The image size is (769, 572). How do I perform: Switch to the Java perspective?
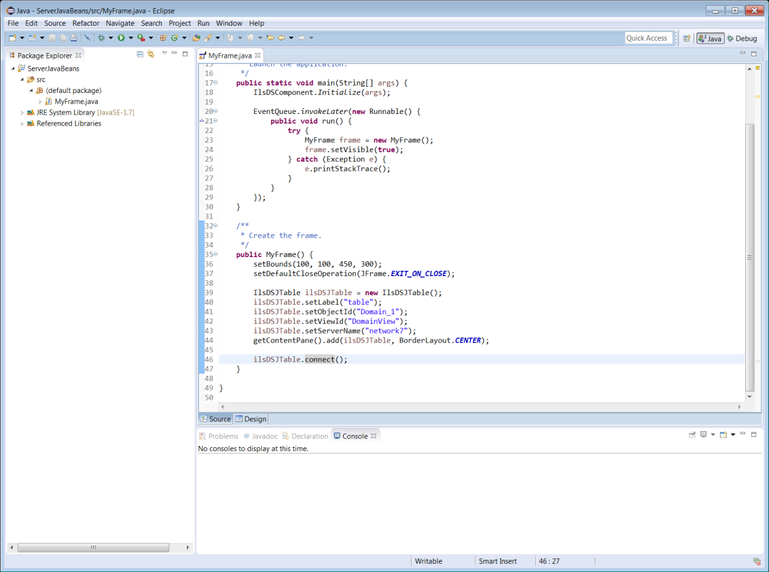click(x=710, y=39)
